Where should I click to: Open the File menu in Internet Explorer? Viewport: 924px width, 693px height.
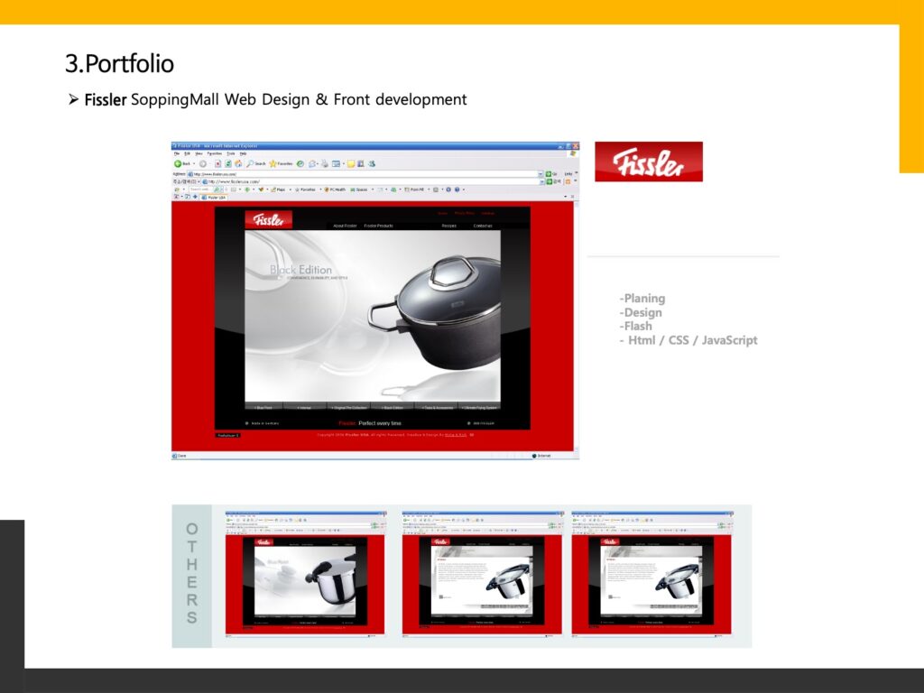tap(178, 153)
